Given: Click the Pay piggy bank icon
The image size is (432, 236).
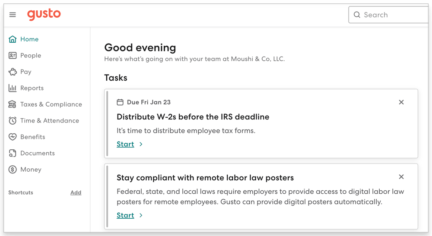Looking at the screenshot, I should [13, 72].
